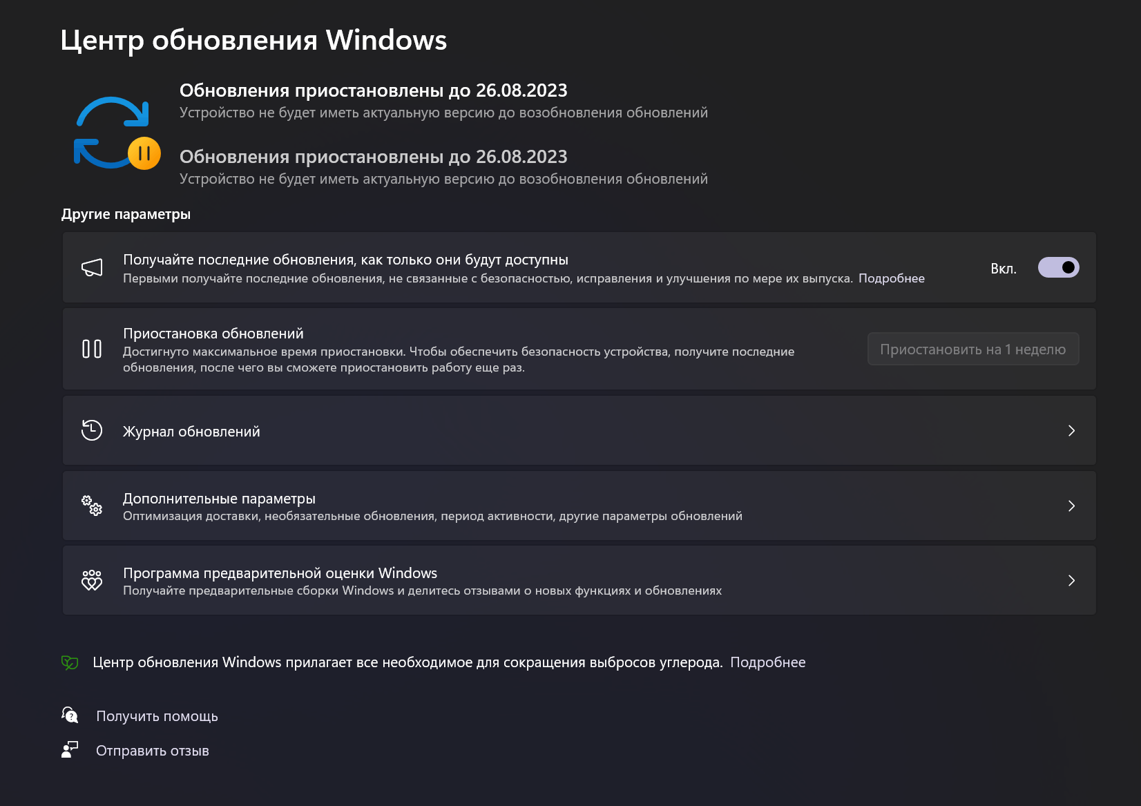Click the help headset icon
The height and width of the screenshot is (806, 1141).
tap(70, 715)
